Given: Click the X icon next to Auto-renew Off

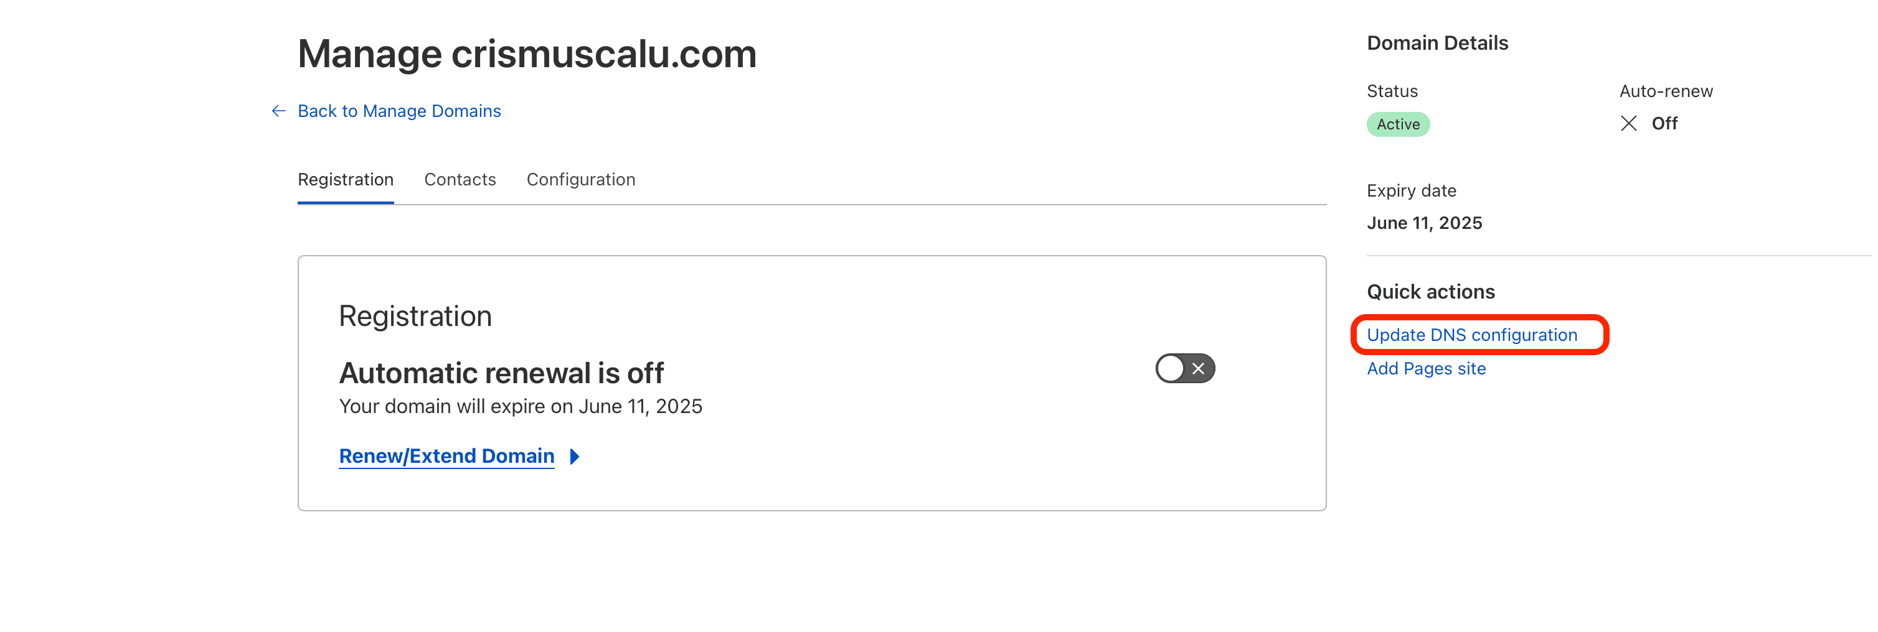Looking at the screenshot, I should click(1629, 124).
